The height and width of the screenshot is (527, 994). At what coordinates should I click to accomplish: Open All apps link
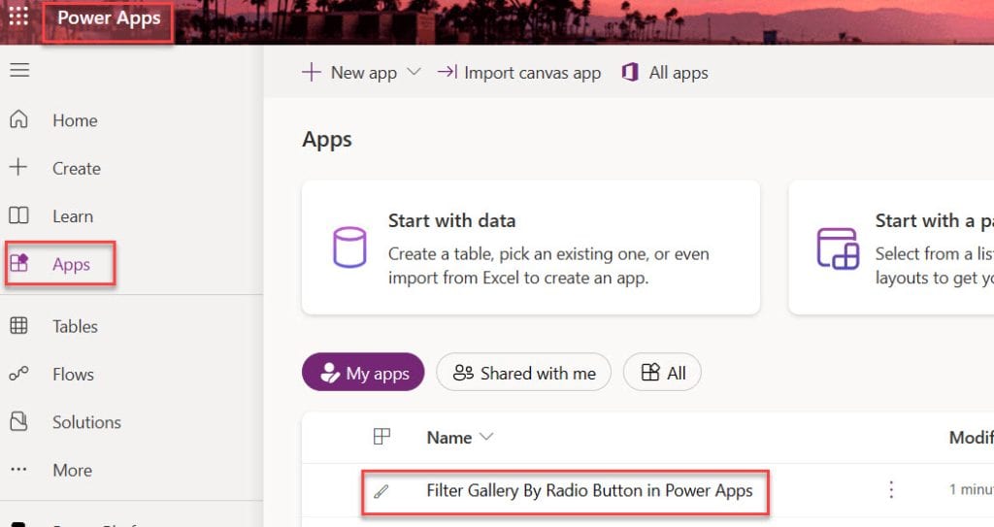tap(665, 73)
